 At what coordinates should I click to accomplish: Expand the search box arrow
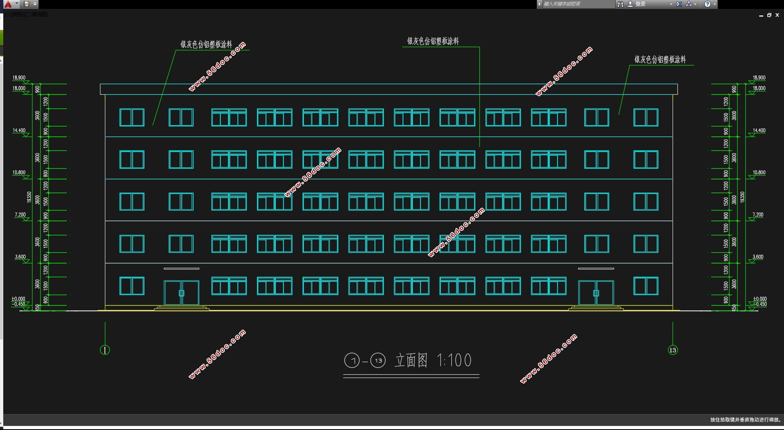540,4
